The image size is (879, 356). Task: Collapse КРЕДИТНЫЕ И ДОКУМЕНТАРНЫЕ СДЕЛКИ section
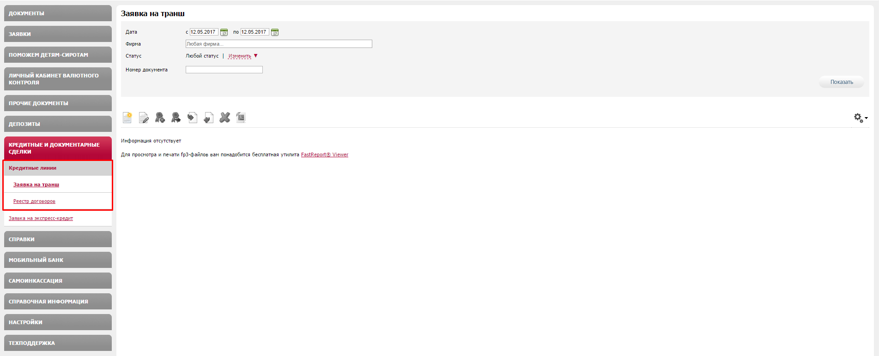(58, 148)
